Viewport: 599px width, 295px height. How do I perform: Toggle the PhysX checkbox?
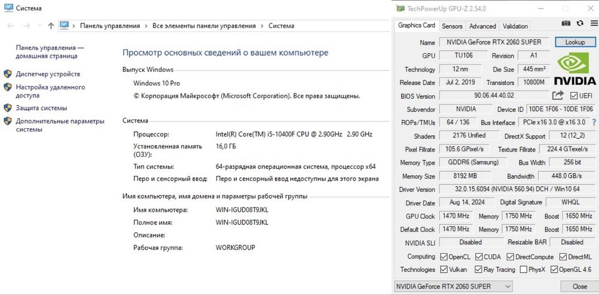coord(523,269)
